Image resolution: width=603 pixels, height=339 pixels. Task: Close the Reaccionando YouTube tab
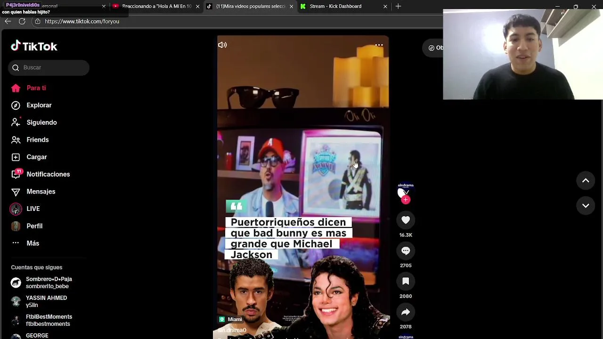(197, 6)
